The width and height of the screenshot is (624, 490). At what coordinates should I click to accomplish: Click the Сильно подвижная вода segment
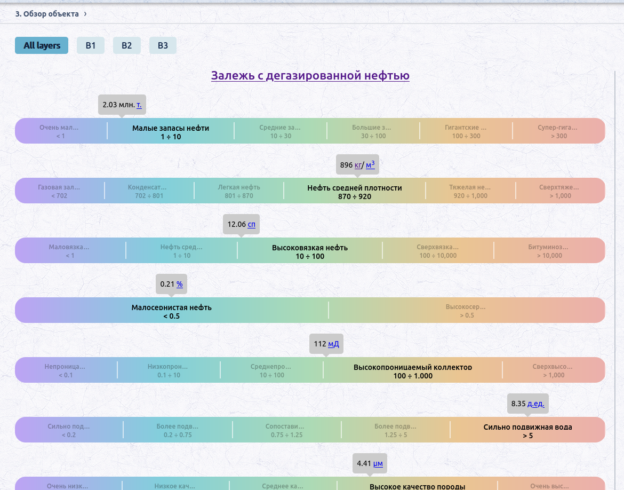coord(527,430)
